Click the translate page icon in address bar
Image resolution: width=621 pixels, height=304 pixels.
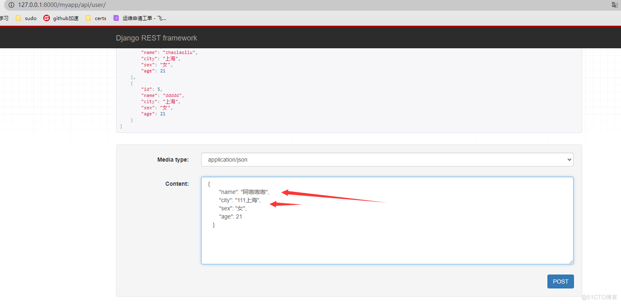point(614,5)
